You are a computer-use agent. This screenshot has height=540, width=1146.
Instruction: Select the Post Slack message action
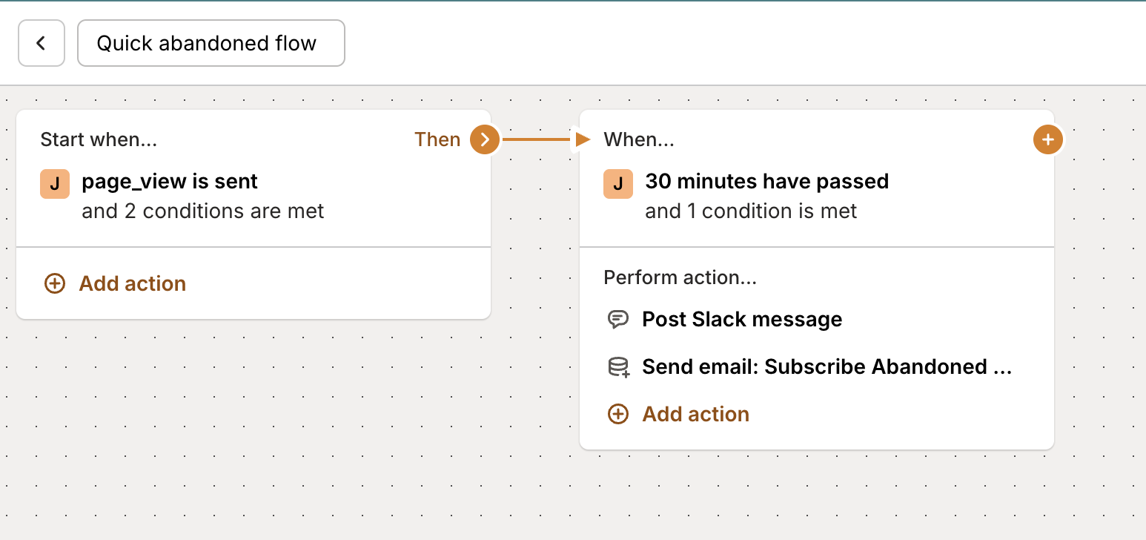742,319
